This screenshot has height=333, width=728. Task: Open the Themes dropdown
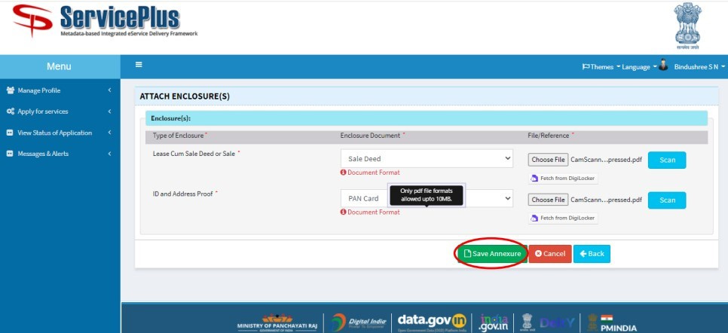coord(601,67)
